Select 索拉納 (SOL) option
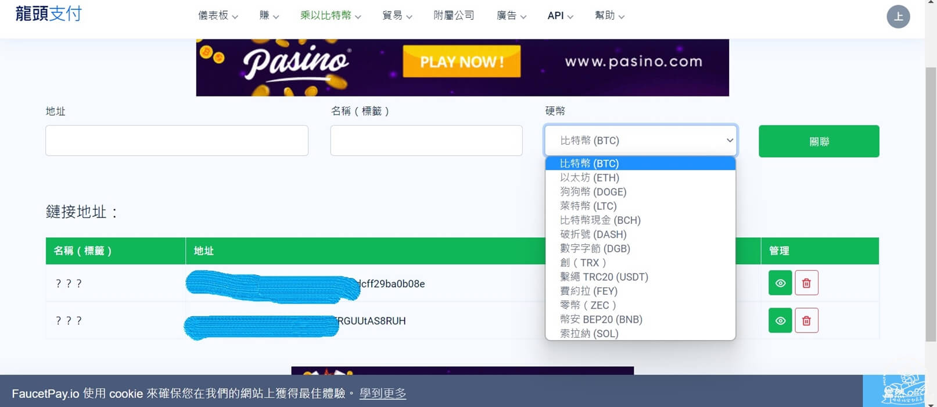This screenshot has height=407, width=937. point(641,333)
